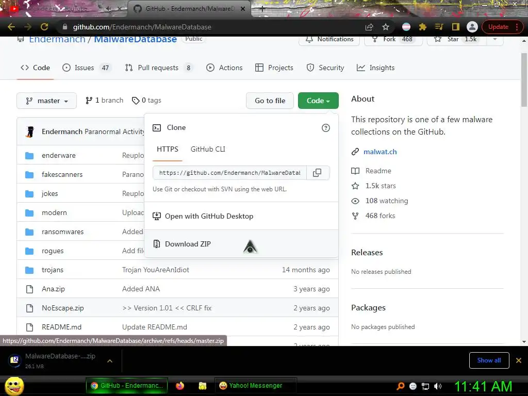Select the HTTPS clone URL field
The height and width of the screenshot is (396, 528).
229,173
